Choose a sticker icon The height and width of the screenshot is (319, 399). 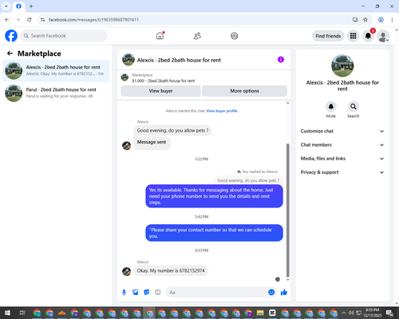[147, 293]
